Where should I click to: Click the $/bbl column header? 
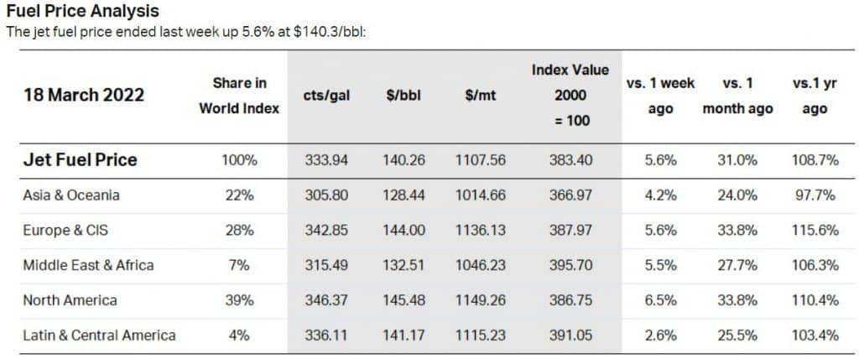403,96
